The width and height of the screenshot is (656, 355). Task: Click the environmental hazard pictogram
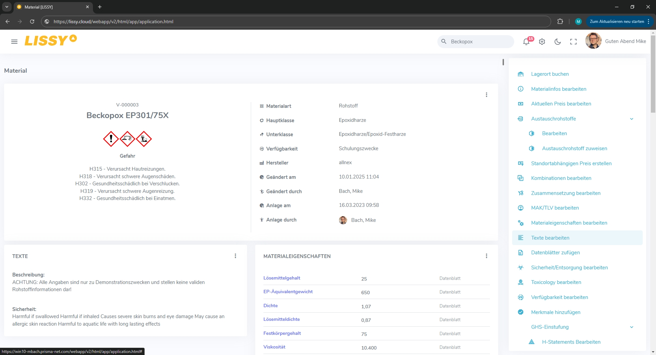pyautogui.click(x=144, y=139)
